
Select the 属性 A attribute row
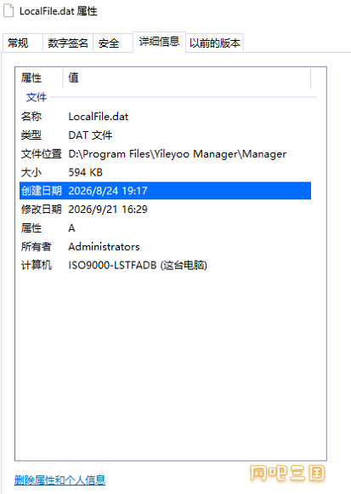coord(165,227)
